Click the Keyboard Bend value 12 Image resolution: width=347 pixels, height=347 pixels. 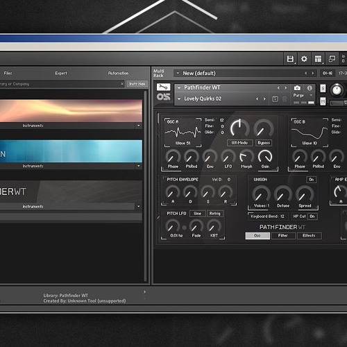click(282, 217)
